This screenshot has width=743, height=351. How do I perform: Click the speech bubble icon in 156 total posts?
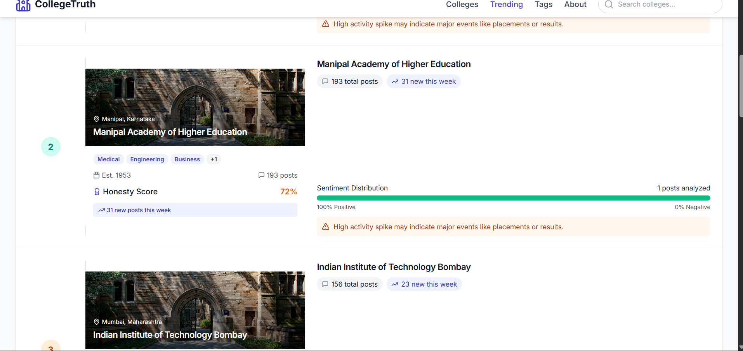point(325,284)
